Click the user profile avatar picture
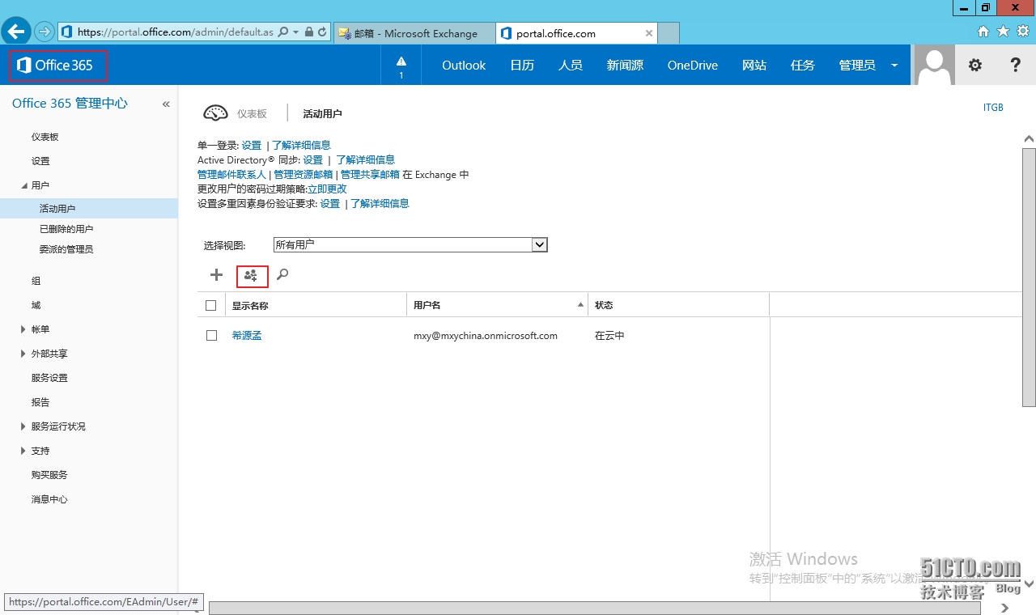Image resolution: width=1036 pixels, height=615 pixels. click(934, 66)
